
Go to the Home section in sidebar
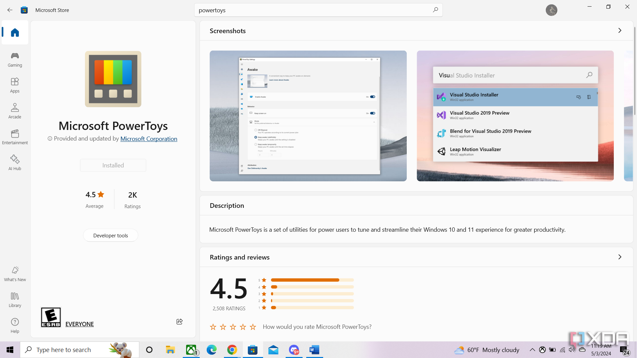click(x=15, y=32)
